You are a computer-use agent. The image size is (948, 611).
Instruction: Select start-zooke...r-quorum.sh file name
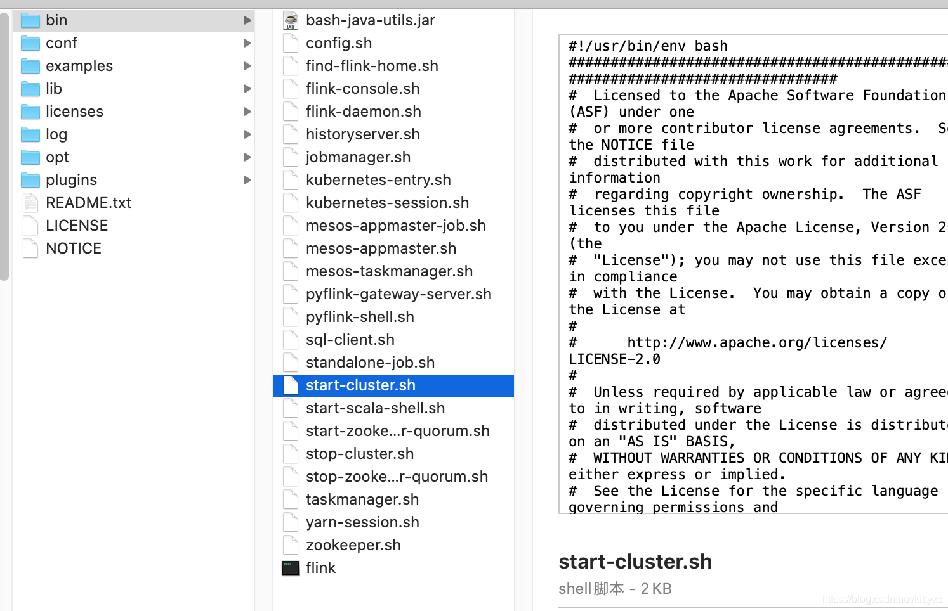click(398, 431)
